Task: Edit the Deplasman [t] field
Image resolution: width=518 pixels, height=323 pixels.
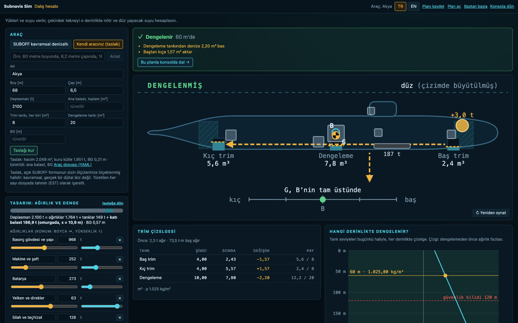Action: tap(38, 107)
